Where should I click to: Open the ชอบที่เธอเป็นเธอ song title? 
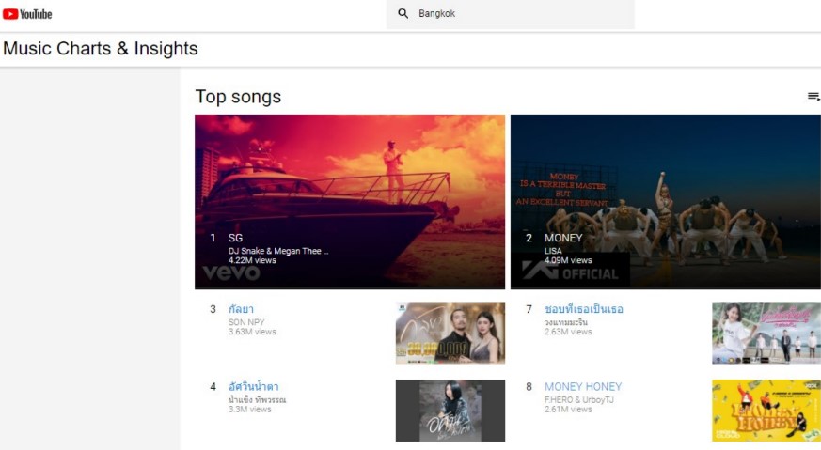click(583, 309)
